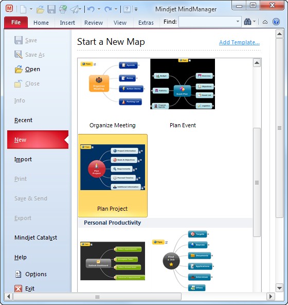Click the help question mark toolbar icon
The width and height of the screenshot is (288, 305).
click(127, 9)
